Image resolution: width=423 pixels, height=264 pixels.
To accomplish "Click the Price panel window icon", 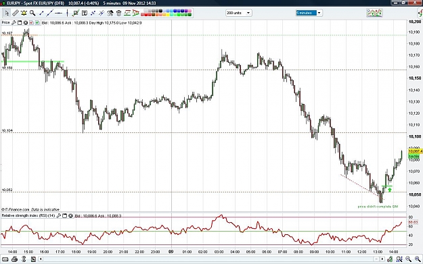I will [x=20, y=22].
